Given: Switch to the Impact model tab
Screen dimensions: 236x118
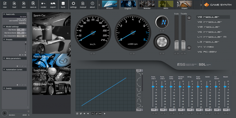Looking at the screenshot, I should [x=184, y=5].
